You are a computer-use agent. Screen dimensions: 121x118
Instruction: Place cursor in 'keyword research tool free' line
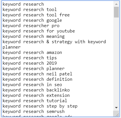[x=36, y=15]
